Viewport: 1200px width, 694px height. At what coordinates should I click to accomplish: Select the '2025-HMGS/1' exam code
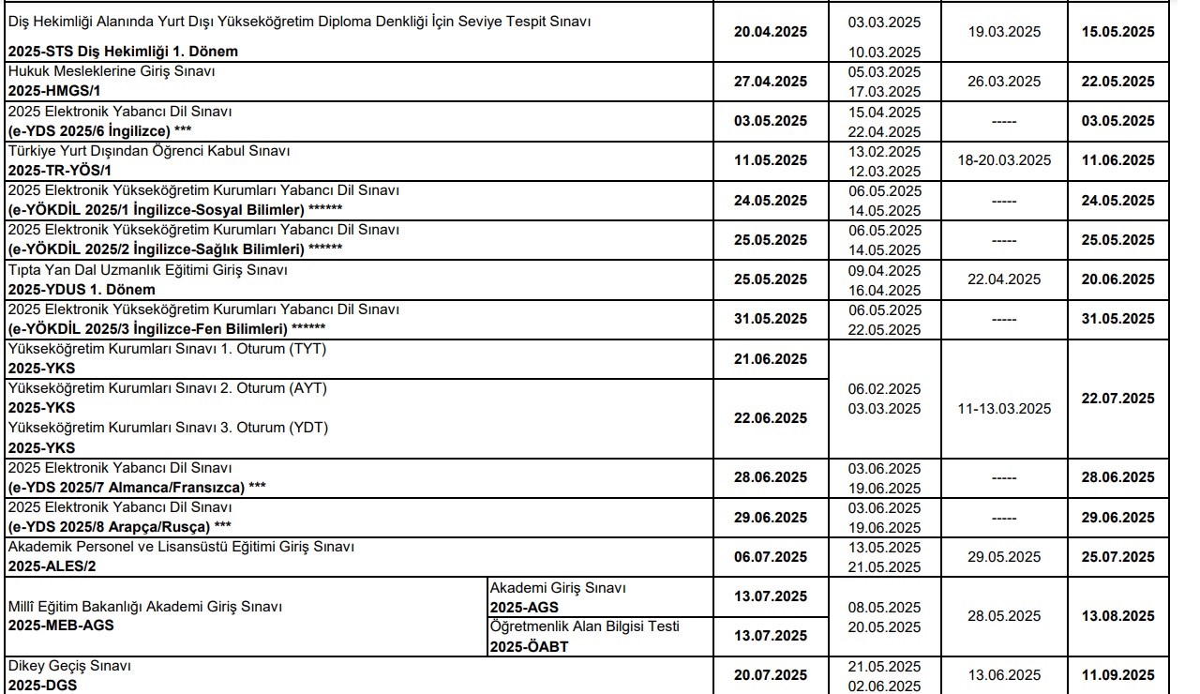pos(52,91)
